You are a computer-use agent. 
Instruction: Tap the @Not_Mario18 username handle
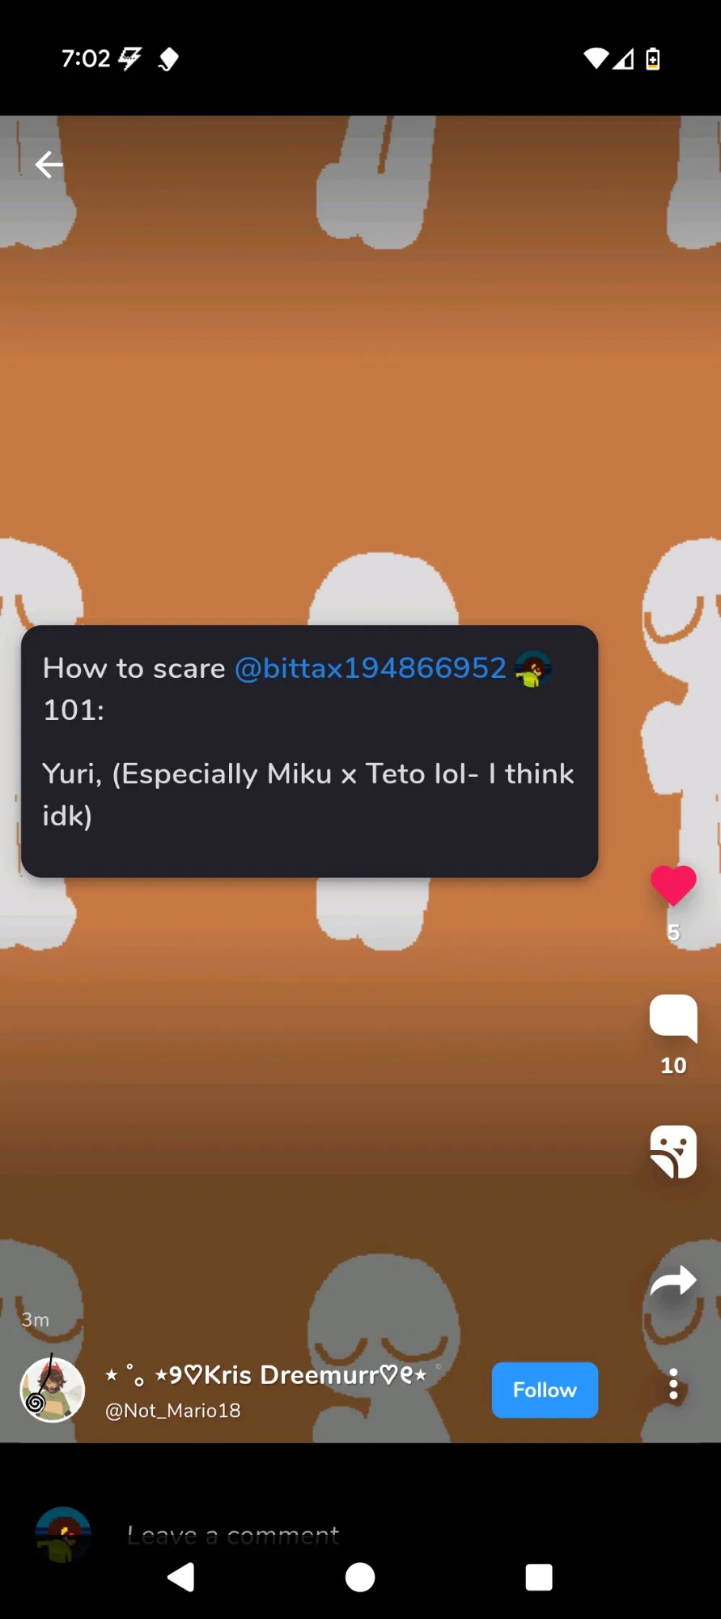(173, 1410)
